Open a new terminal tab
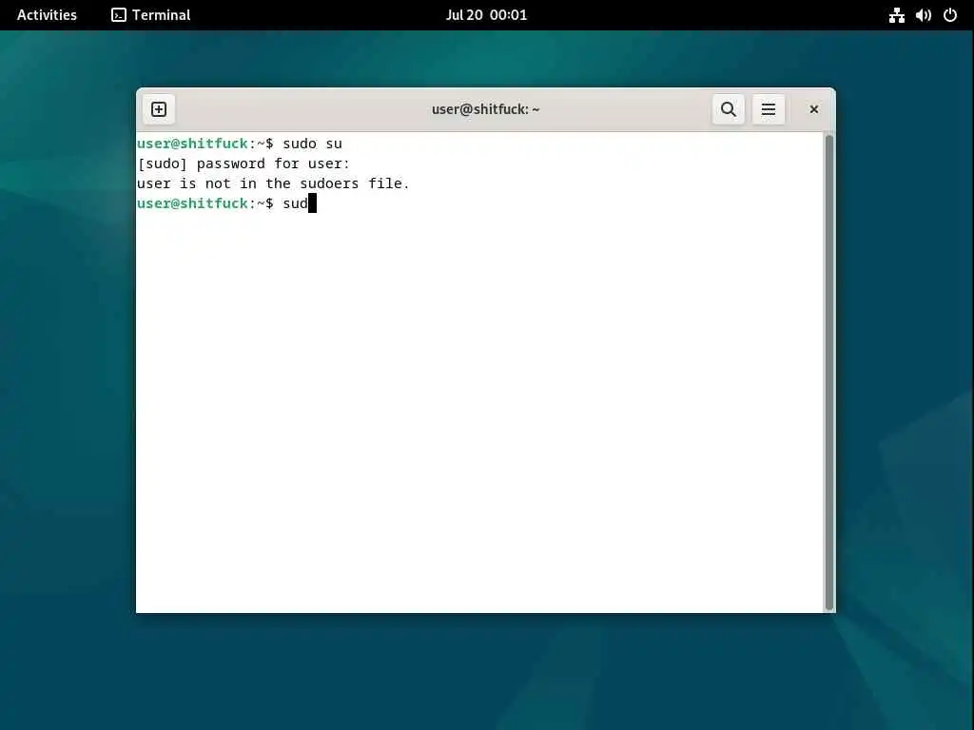This screenshot has height=730, width=974. coord(159,109)
